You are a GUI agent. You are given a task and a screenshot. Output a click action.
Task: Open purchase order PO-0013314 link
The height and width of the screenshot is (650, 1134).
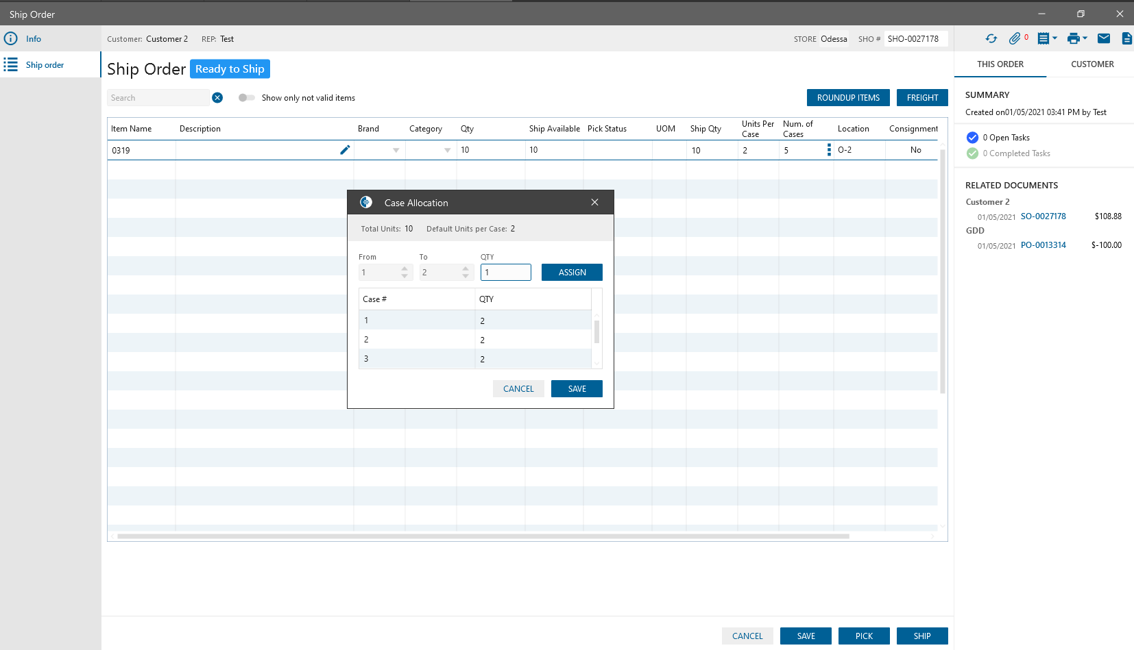tap(1043, 245)
